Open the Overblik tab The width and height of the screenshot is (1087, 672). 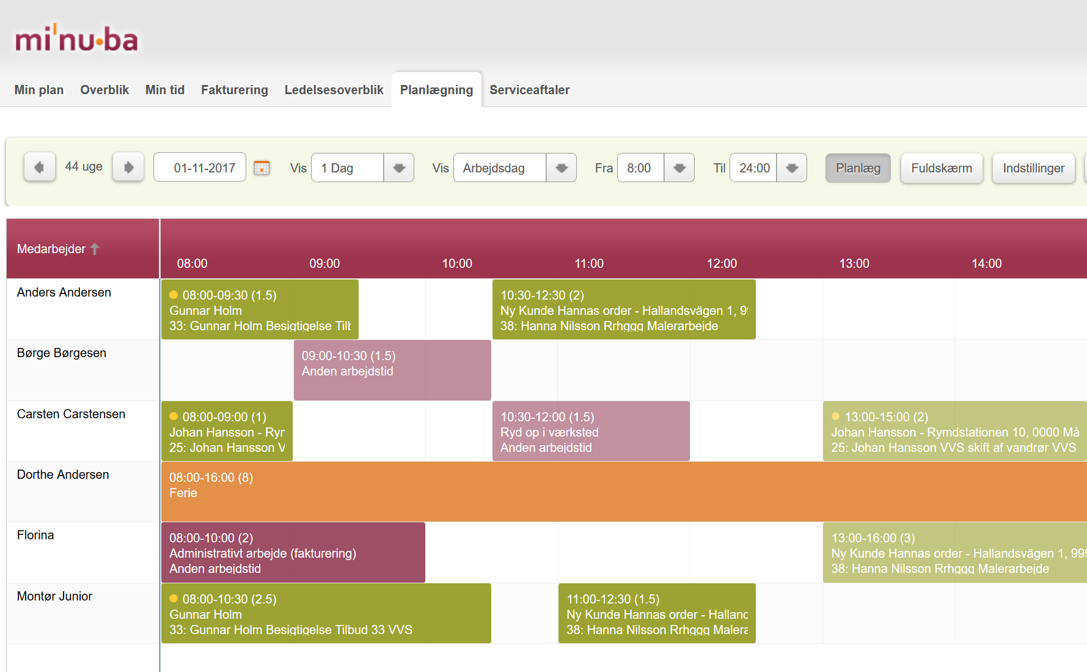104,90
